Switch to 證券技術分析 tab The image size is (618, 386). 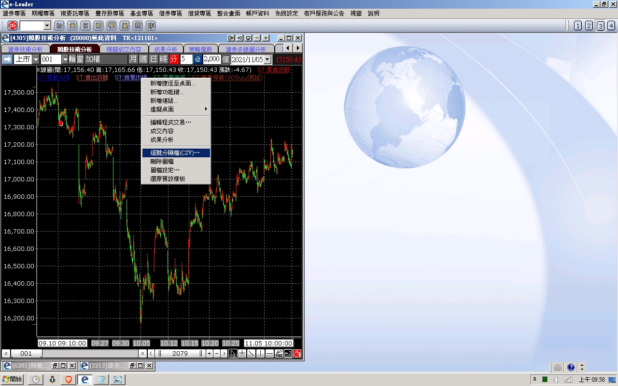point(25,49)
